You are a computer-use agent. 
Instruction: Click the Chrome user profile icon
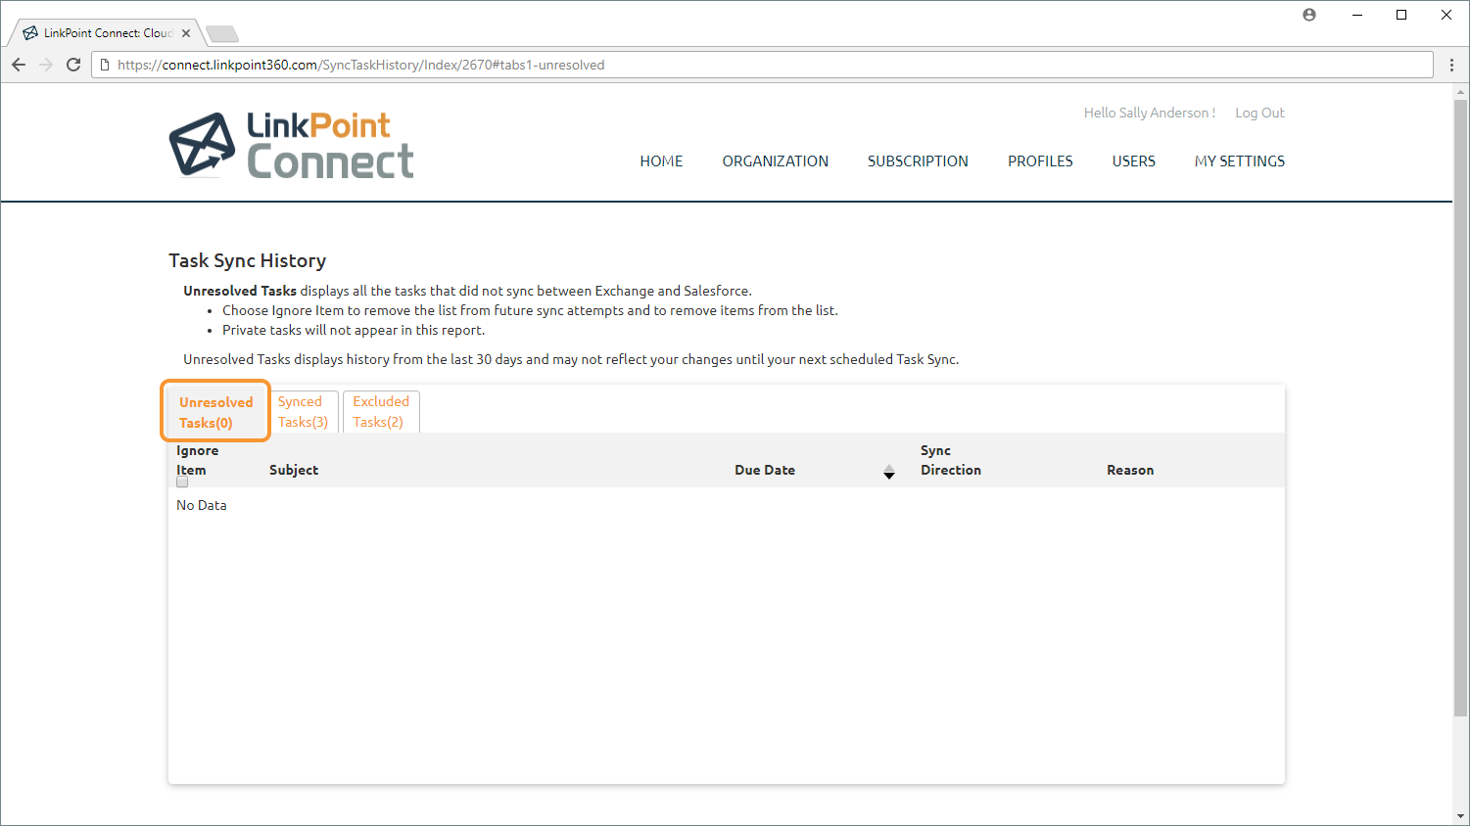(1309, 15)
